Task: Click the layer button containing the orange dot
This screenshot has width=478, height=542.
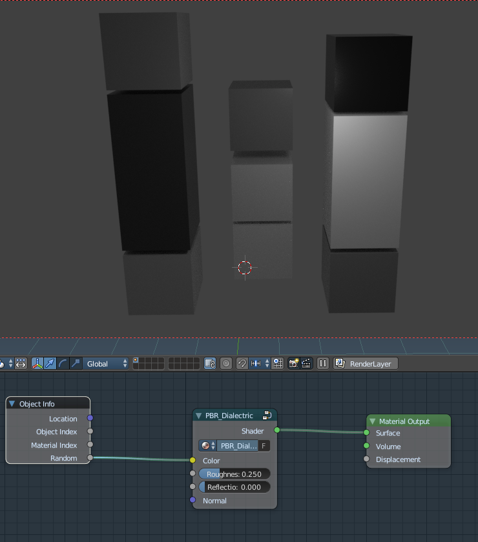Action: click(136, 361)
